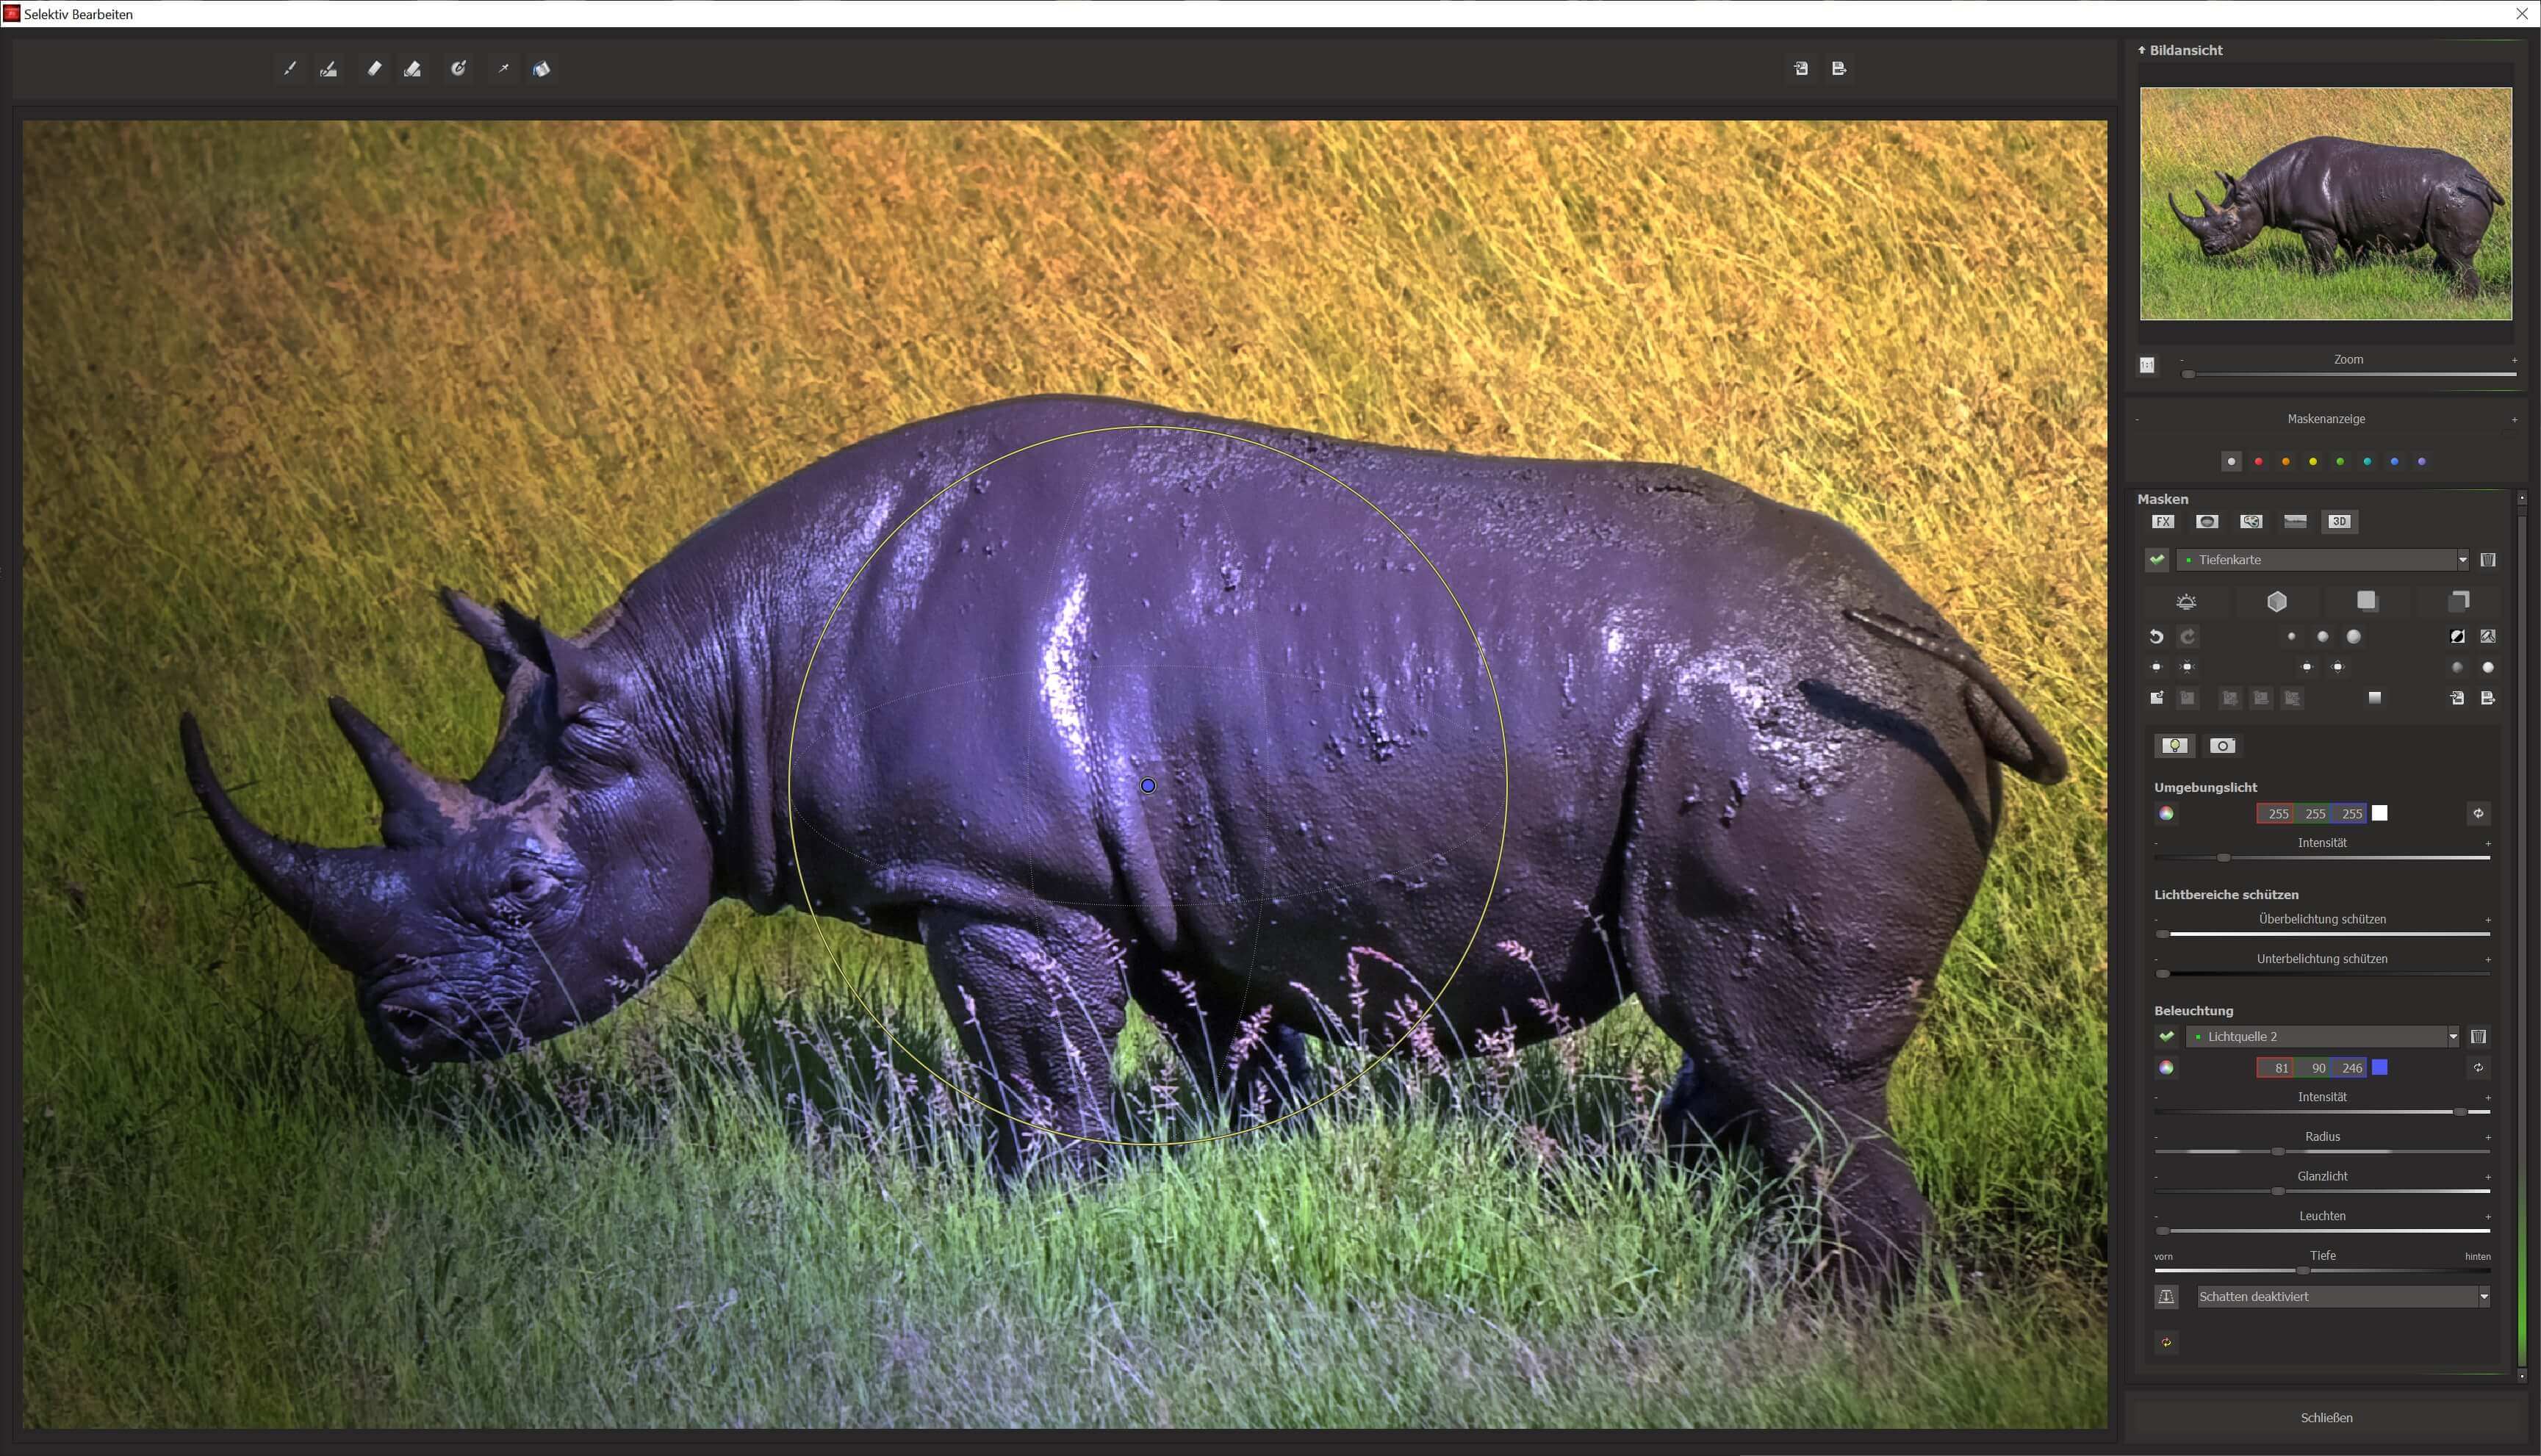Click the sunrise horizon icon in Masken
The height and width of the screenshot is (1456, 2541).
[x=2186, y=601]
